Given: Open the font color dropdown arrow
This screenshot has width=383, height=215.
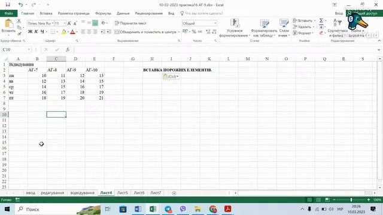Looking at the screenshot, I should 77,32.
